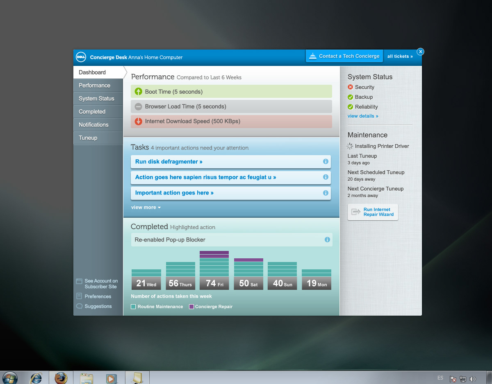Click arrow icon on Run Internet Repair Wizard

pos(356,212)
